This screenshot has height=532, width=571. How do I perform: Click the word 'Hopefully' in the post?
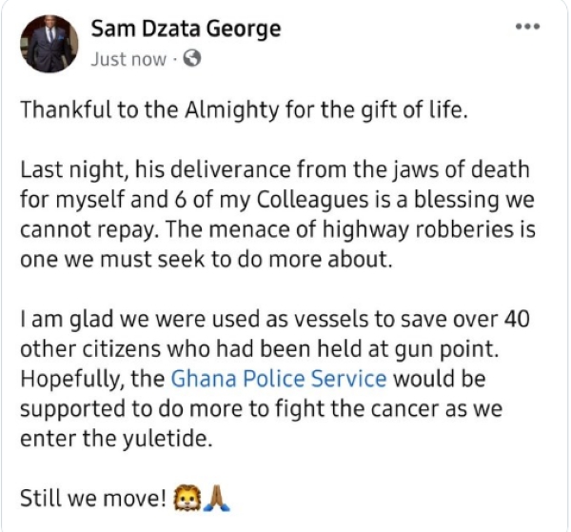[70, 379]
